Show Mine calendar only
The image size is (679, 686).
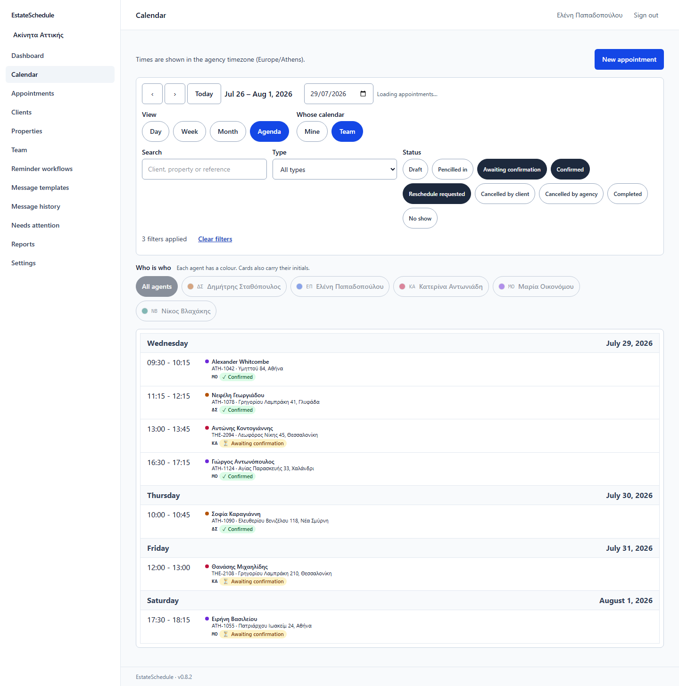pos(312,131)
